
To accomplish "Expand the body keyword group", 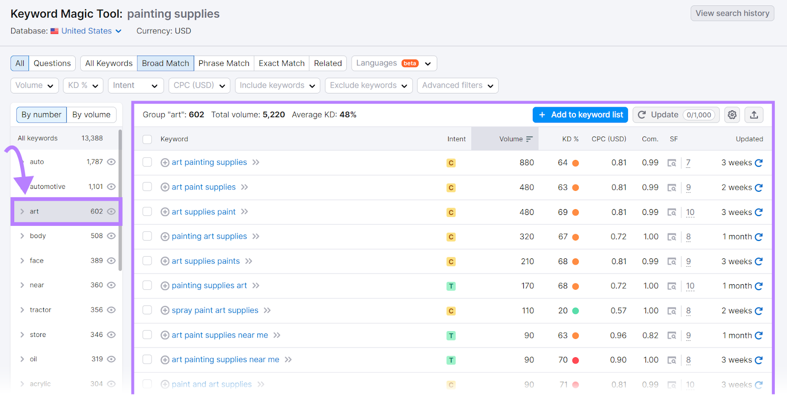I will (22, 236).
